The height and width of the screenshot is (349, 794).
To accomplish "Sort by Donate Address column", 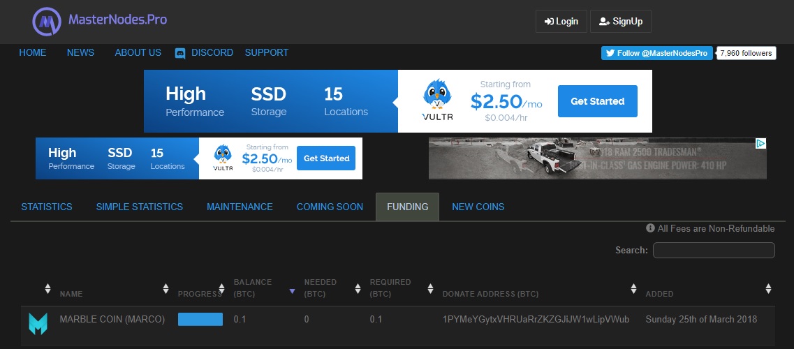I will [x=633, y=288].
